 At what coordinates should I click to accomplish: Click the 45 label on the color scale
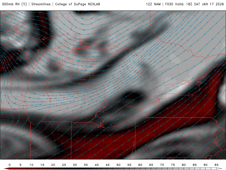click(x=108, y=165)
